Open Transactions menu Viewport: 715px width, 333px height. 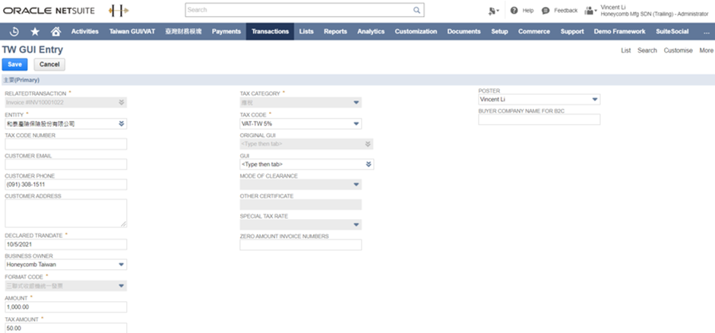click(x=270, y=31)
